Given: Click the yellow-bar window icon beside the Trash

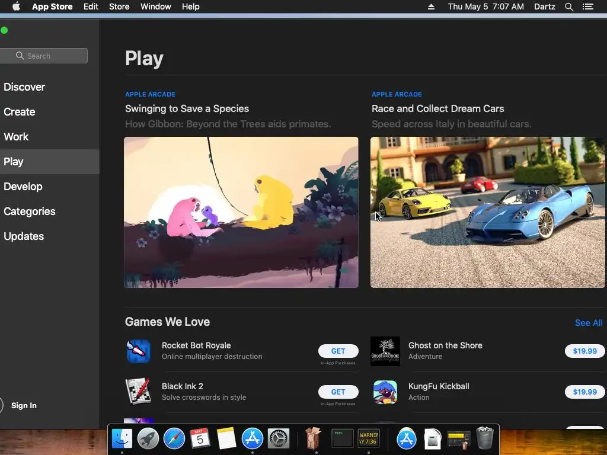Looking at the screenshot, I should [x=458, y=440].
